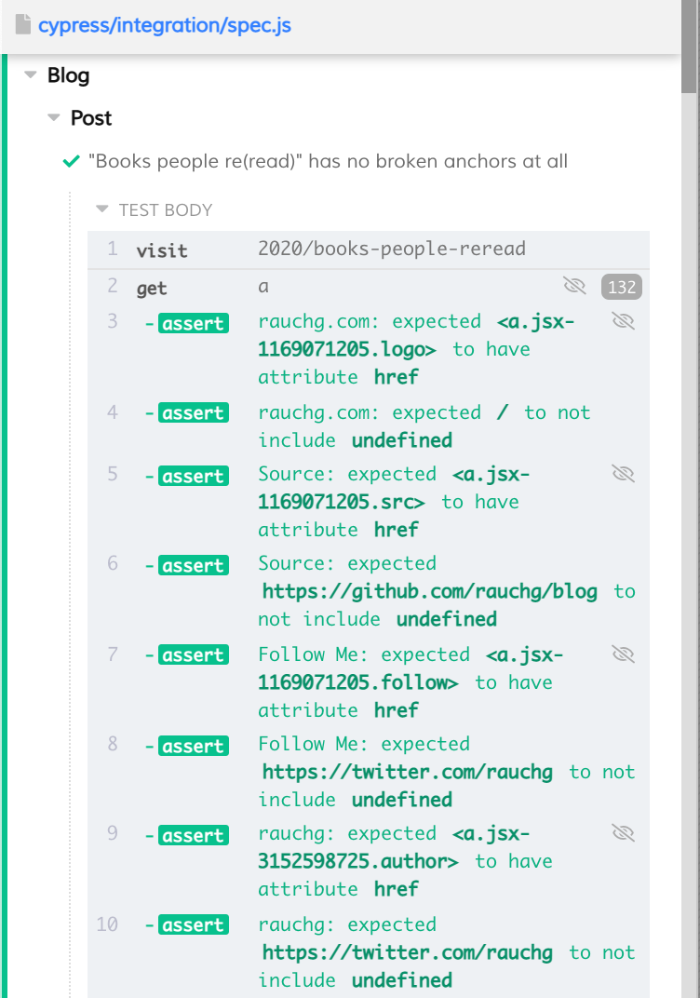This screenshot has width=700, height=998.
Task: Collapse the Blog suite
Action: pyautogui.click(x=31, y=74)
